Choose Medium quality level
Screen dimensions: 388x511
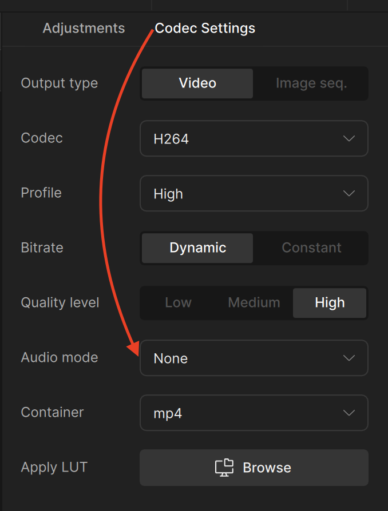coord(254,302)
